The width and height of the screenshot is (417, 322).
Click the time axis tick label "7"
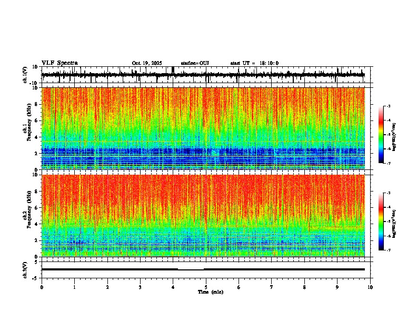[272, 287]
